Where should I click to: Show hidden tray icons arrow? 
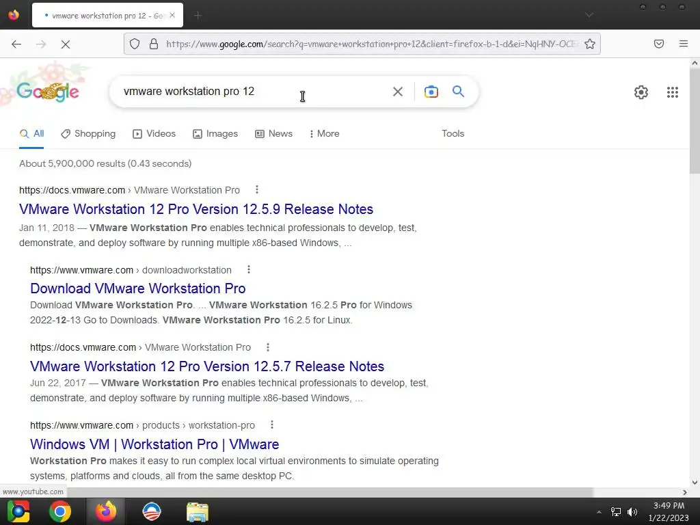click(x=599, y=511)
